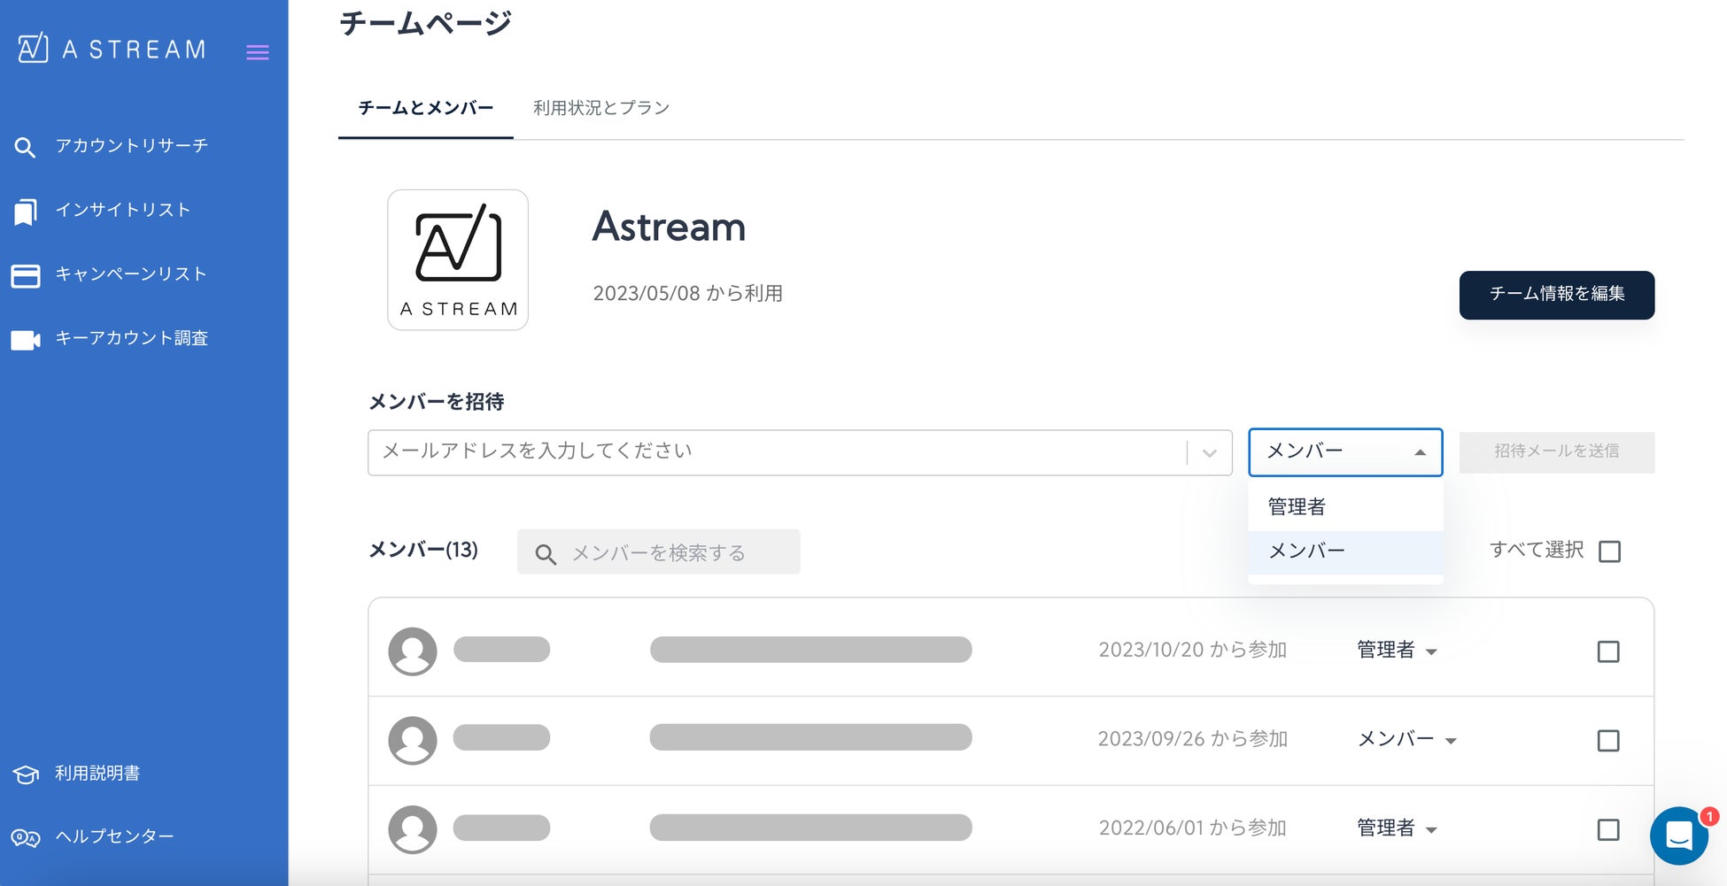Check the すべて選択 checkbox

click(x=1609, y=551)
